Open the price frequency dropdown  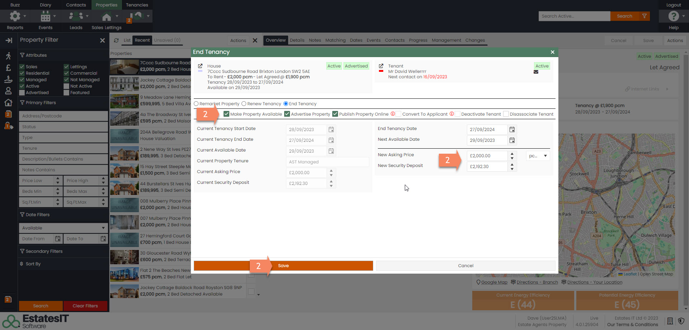[538, 156]
